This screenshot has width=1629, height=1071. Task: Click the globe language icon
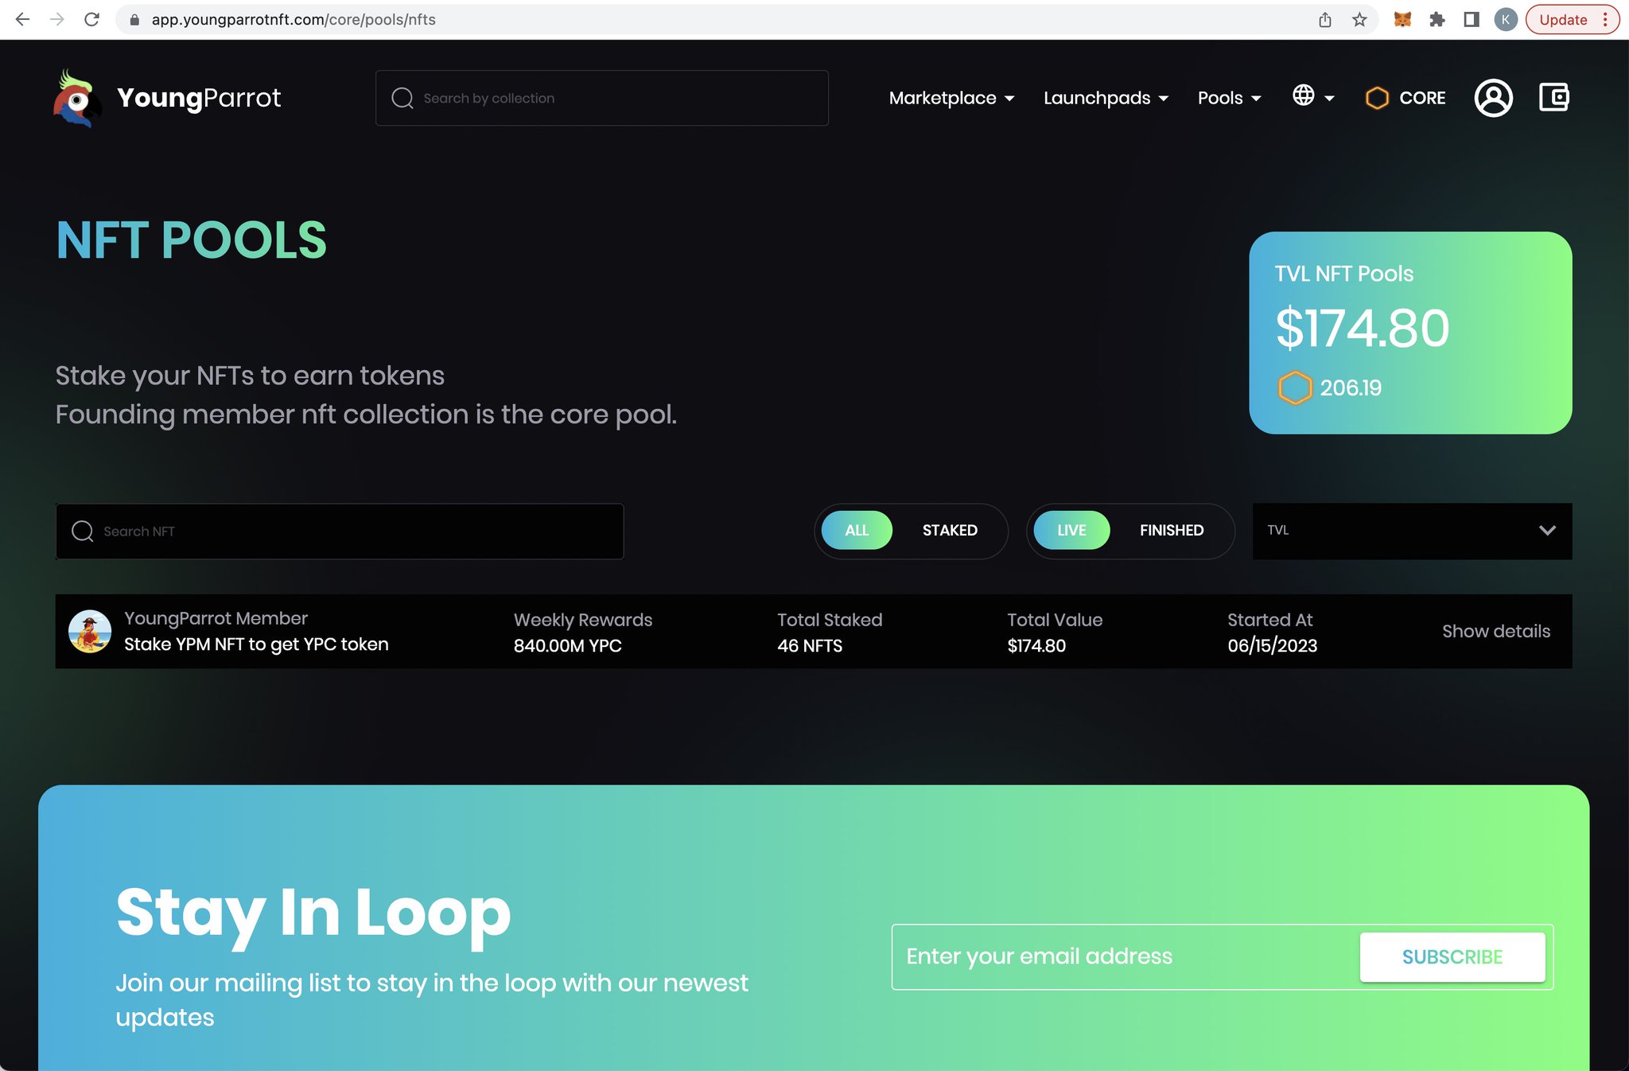coord(1304,96)
